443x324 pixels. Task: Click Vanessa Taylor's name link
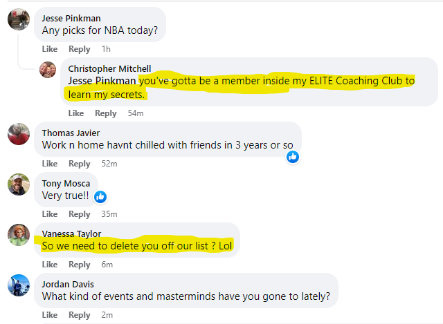click(71, 234)
